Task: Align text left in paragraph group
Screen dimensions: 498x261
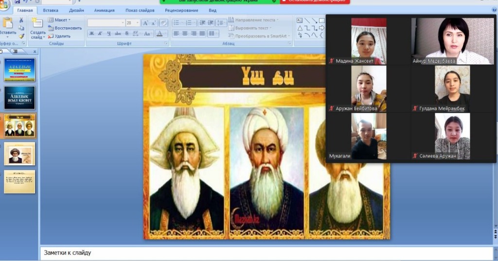Action: click(176, 34)
